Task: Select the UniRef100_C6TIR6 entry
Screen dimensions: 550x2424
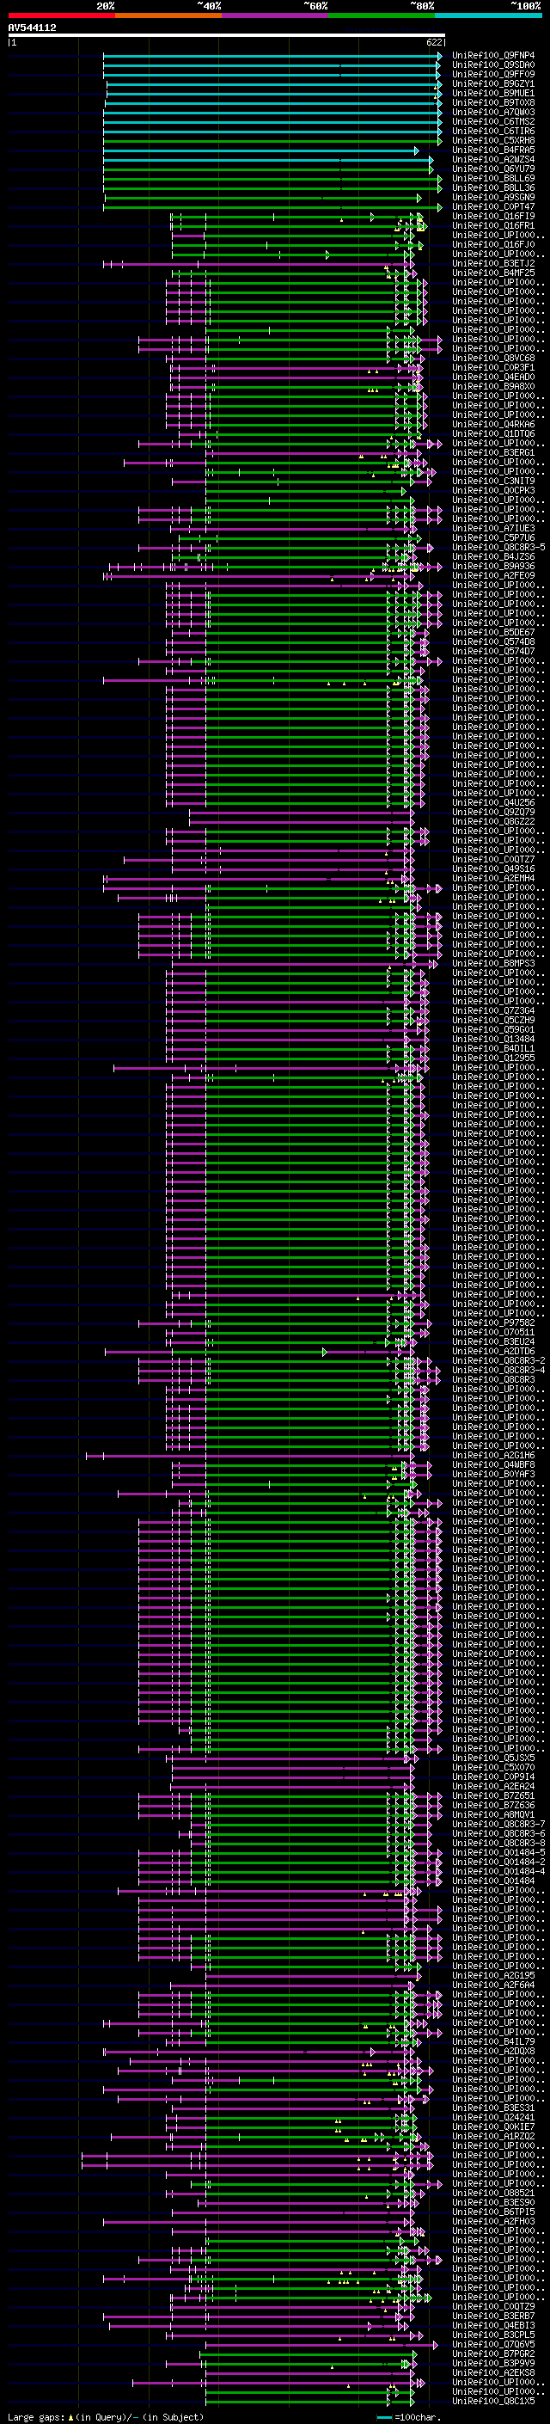Action: point(493,131)
